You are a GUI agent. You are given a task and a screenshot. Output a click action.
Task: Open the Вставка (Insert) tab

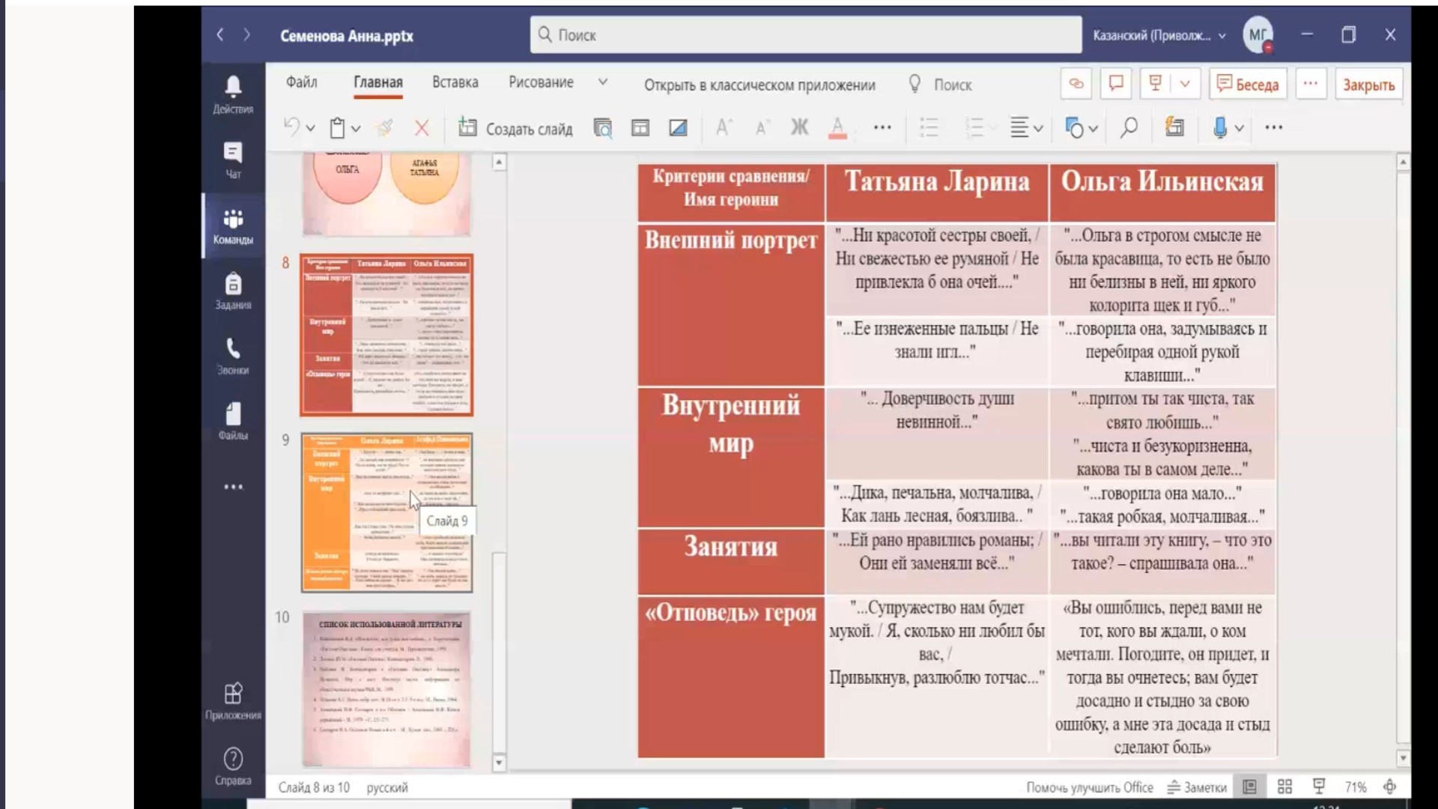coord(455,82)
